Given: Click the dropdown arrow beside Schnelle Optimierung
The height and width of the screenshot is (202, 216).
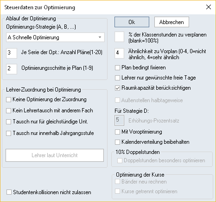Looking at the screenshot, I should [x=100, y=37].
